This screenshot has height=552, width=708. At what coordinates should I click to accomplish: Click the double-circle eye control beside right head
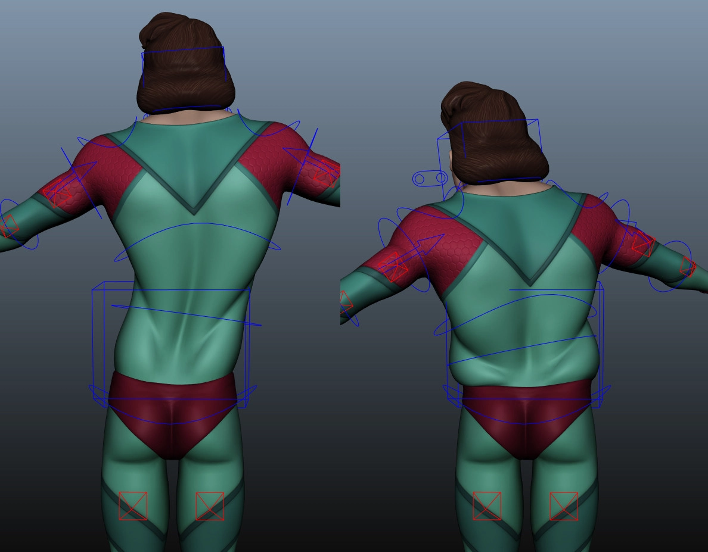pos(430,179)
